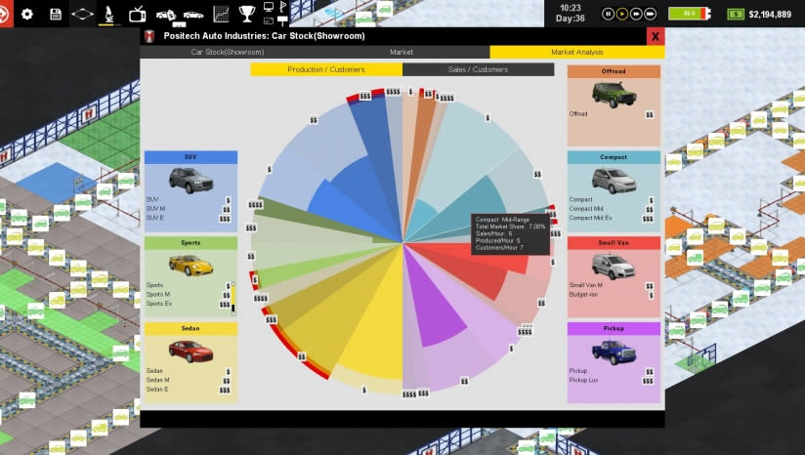Screen dimensions: 805x455
Task: Click the bright yellow sedan pie wedge
Action: (377, 333)
